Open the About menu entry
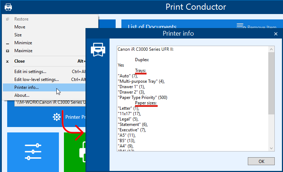 (22, 95)
